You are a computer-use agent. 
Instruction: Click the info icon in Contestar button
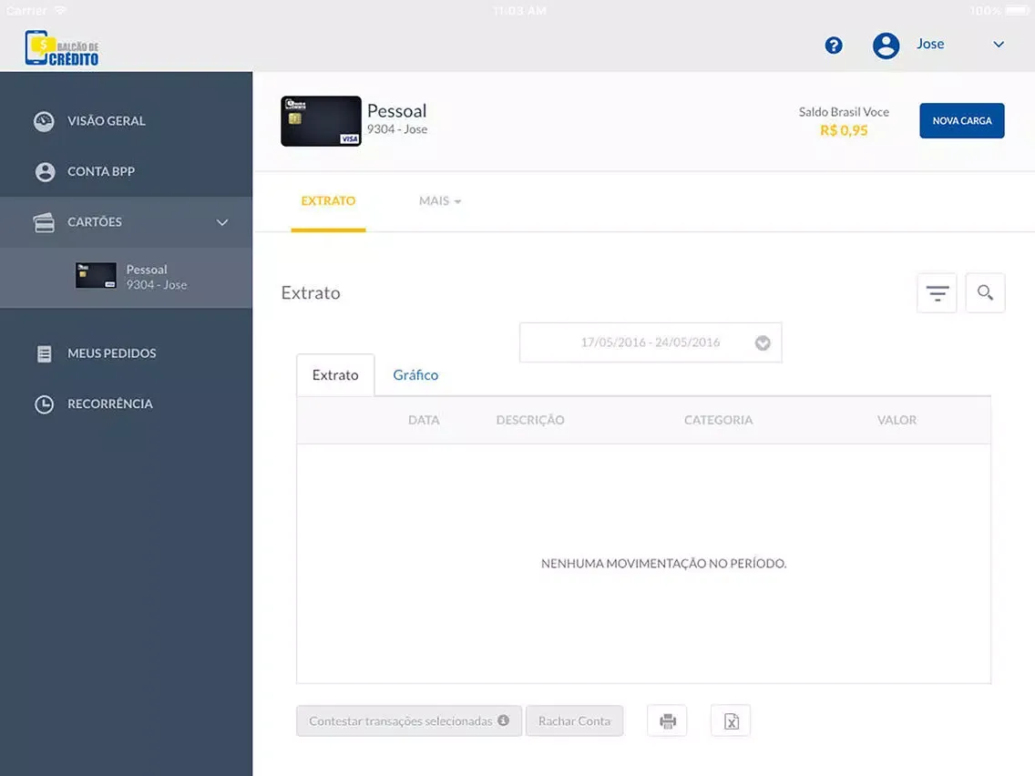coord(504,720)
